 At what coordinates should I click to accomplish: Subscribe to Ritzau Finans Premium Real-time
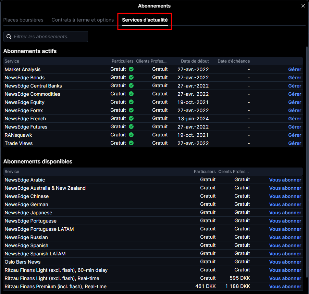point(285,286)
